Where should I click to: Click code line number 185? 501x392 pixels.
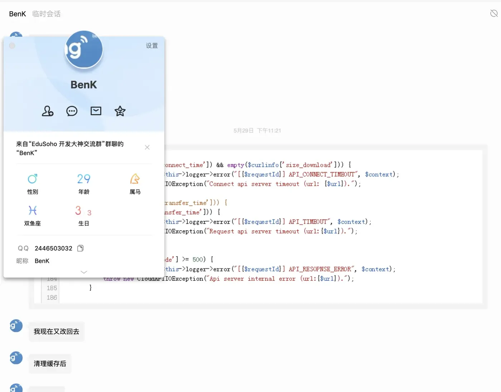52,288
